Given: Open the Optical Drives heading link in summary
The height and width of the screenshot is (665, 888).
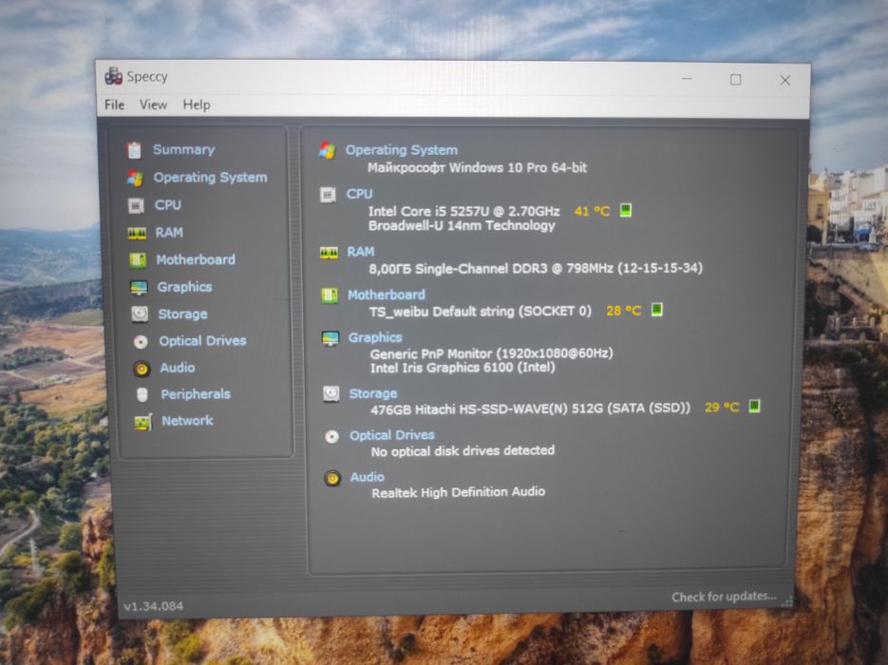Looking at the screenshot, I should tap(392, 435).
